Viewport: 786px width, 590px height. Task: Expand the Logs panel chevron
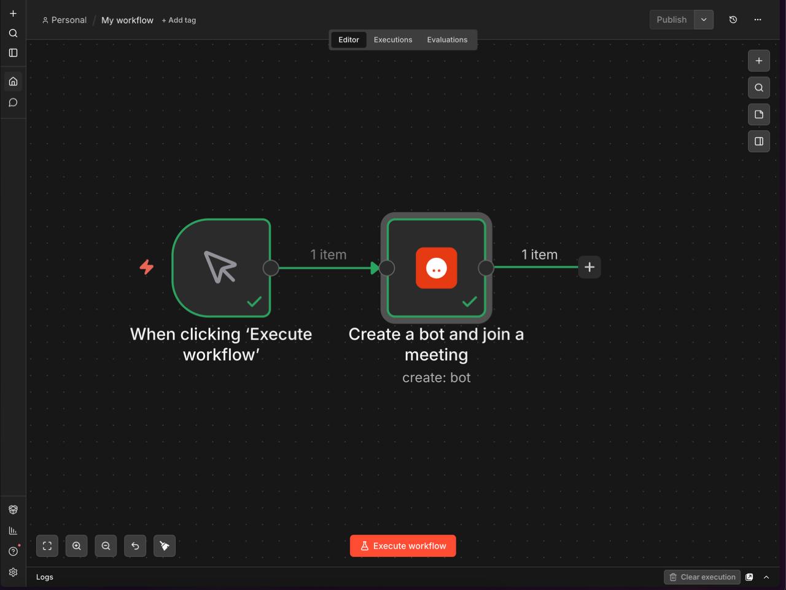(766, 577)
